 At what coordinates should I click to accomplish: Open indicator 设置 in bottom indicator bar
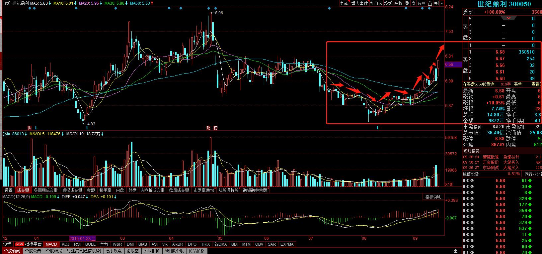(x=7, y=244)
